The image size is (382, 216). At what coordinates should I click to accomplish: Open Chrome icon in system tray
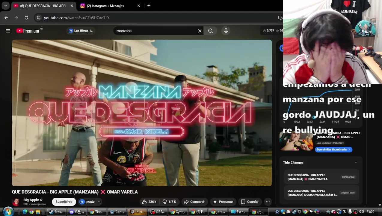tap(305, 211)
